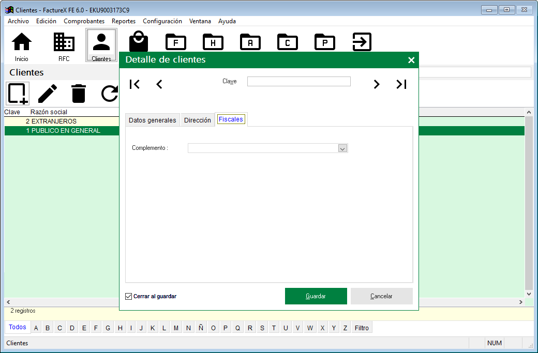Viewport: 538px width, 353px height.
Task: Open the Configuración menu
Action: [162, 21]
